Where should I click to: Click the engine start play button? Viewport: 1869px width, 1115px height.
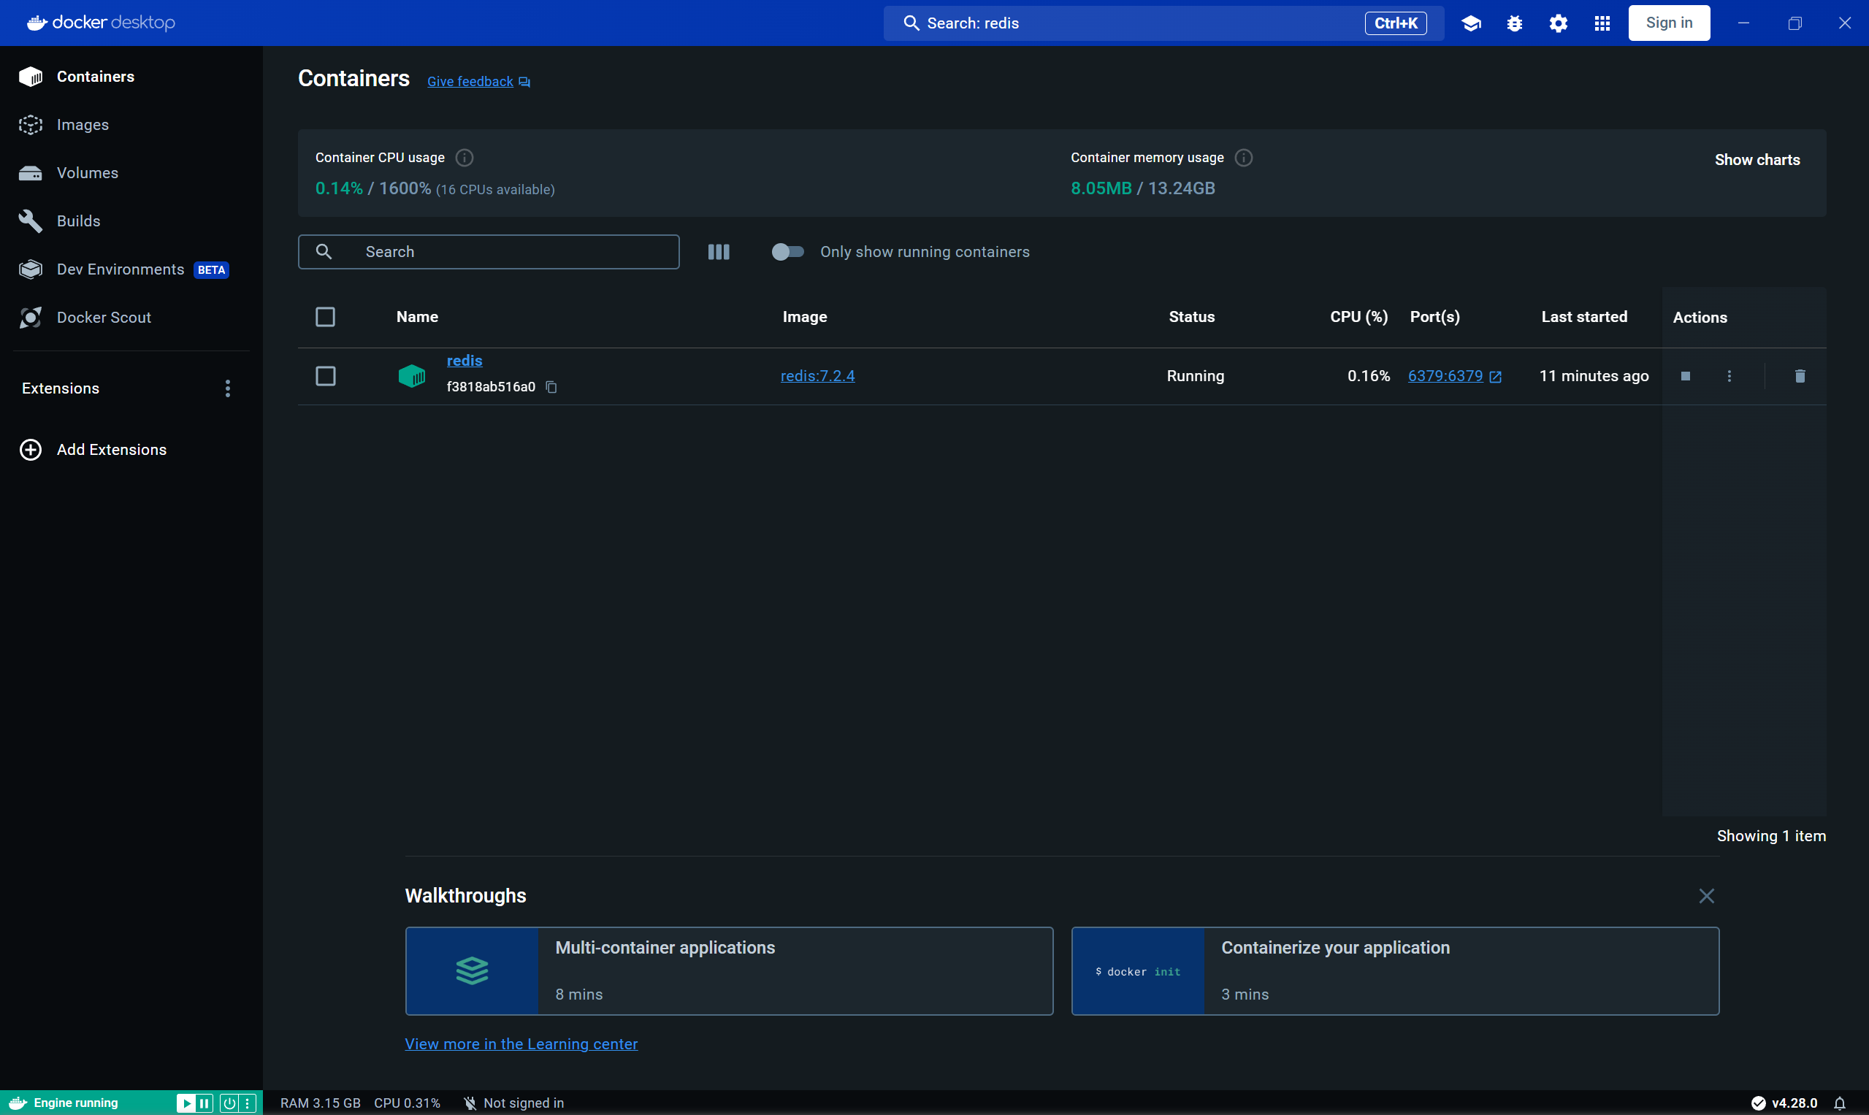point(186,1103)
